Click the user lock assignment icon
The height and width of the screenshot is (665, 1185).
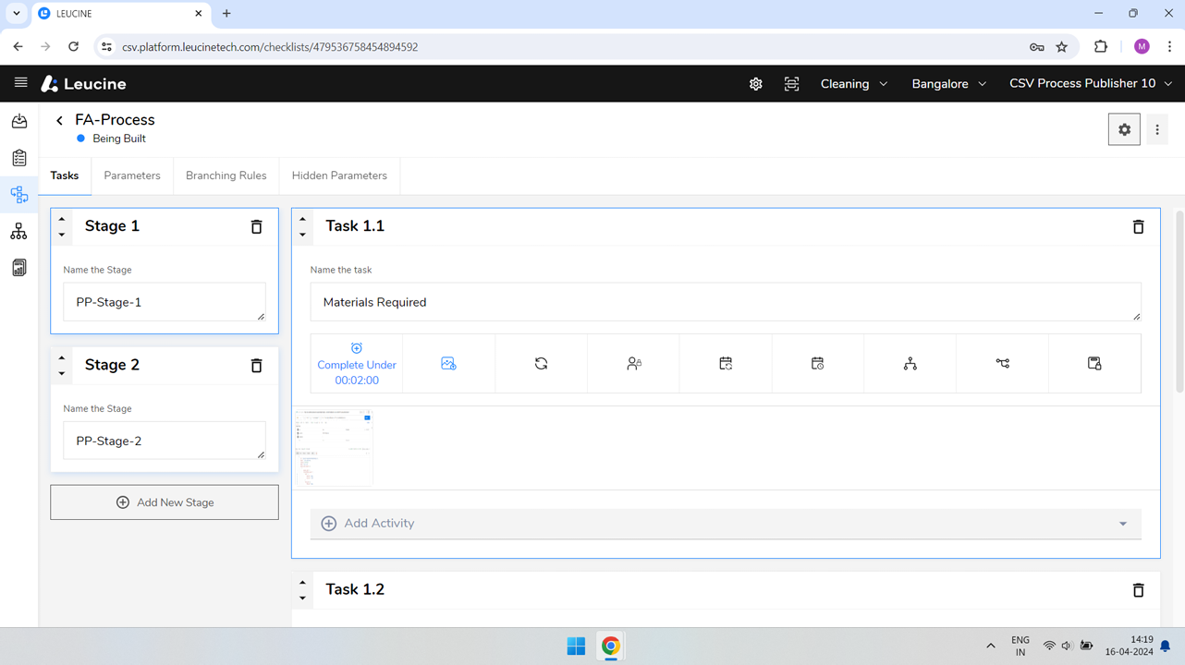coord(634,364)
